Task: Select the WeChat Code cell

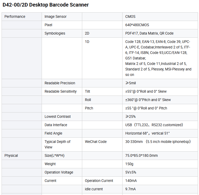Action: pos(96,142)
